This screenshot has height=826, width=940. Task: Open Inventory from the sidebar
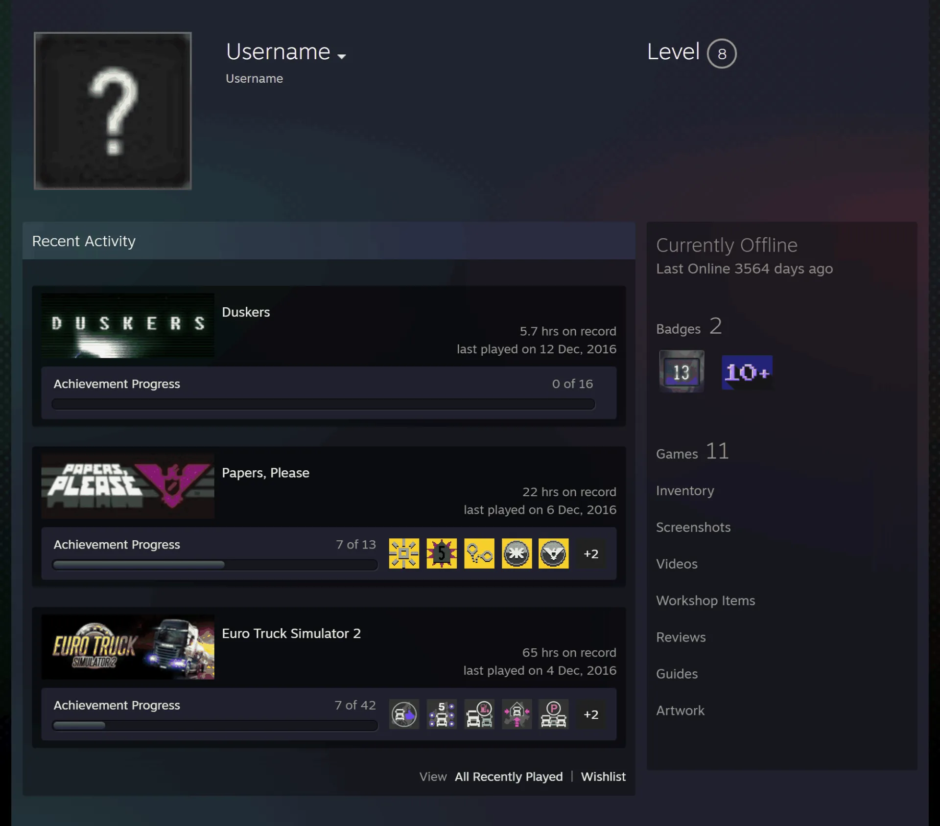click(x=685, y=490)
